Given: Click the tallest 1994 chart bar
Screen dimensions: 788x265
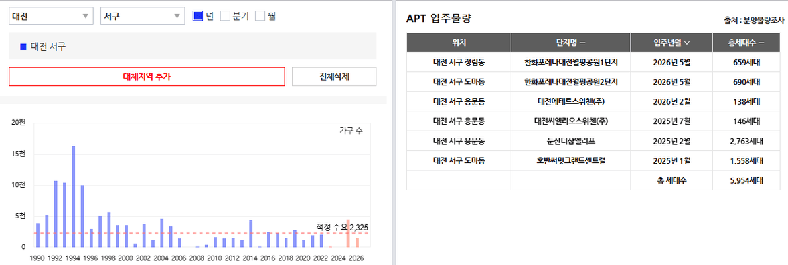Looking at the screenshot, I should tap(74, 196).
